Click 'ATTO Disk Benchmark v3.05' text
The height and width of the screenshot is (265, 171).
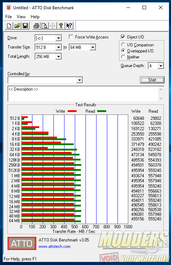[x=64, y=240]
